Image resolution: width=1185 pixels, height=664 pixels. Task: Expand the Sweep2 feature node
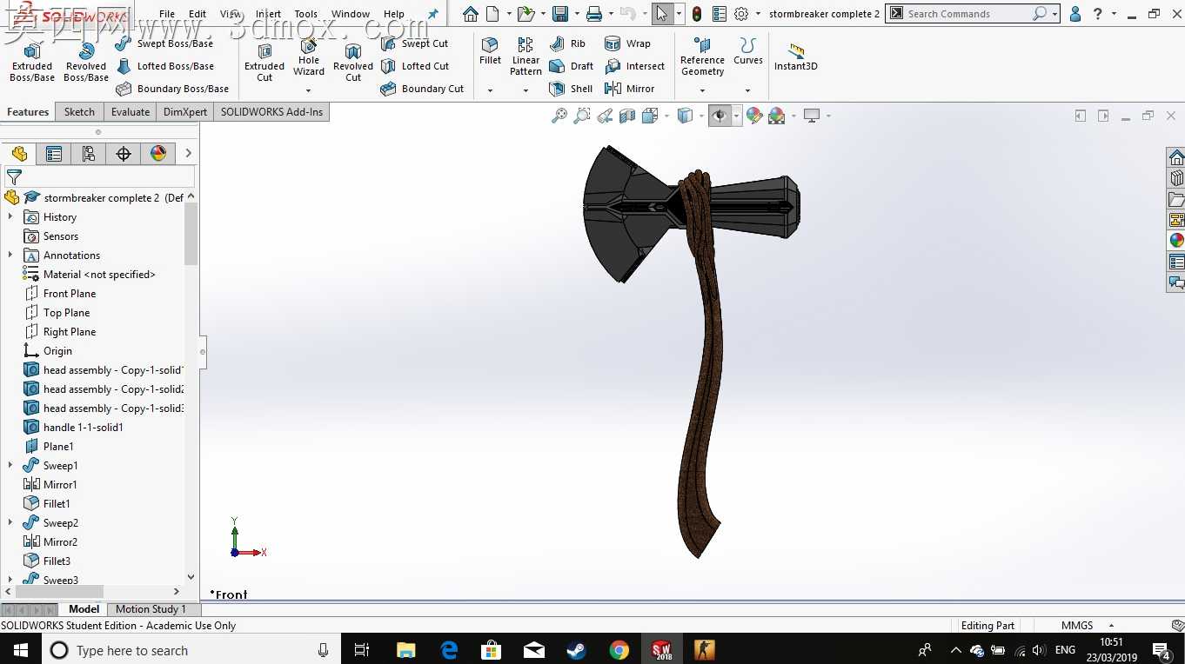click(x=10, y=523)
